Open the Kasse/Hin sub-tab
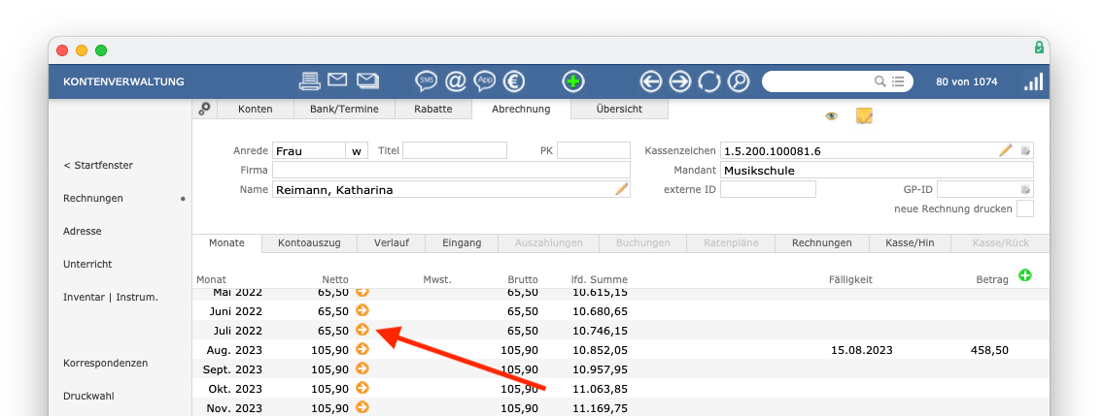The height and width of the screenshot is (416, 1104). coord(910,243)
